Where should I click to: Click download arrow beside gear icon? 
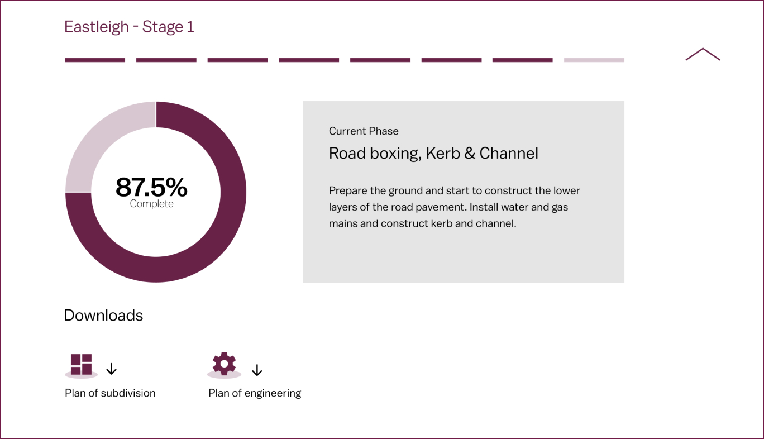257,370
